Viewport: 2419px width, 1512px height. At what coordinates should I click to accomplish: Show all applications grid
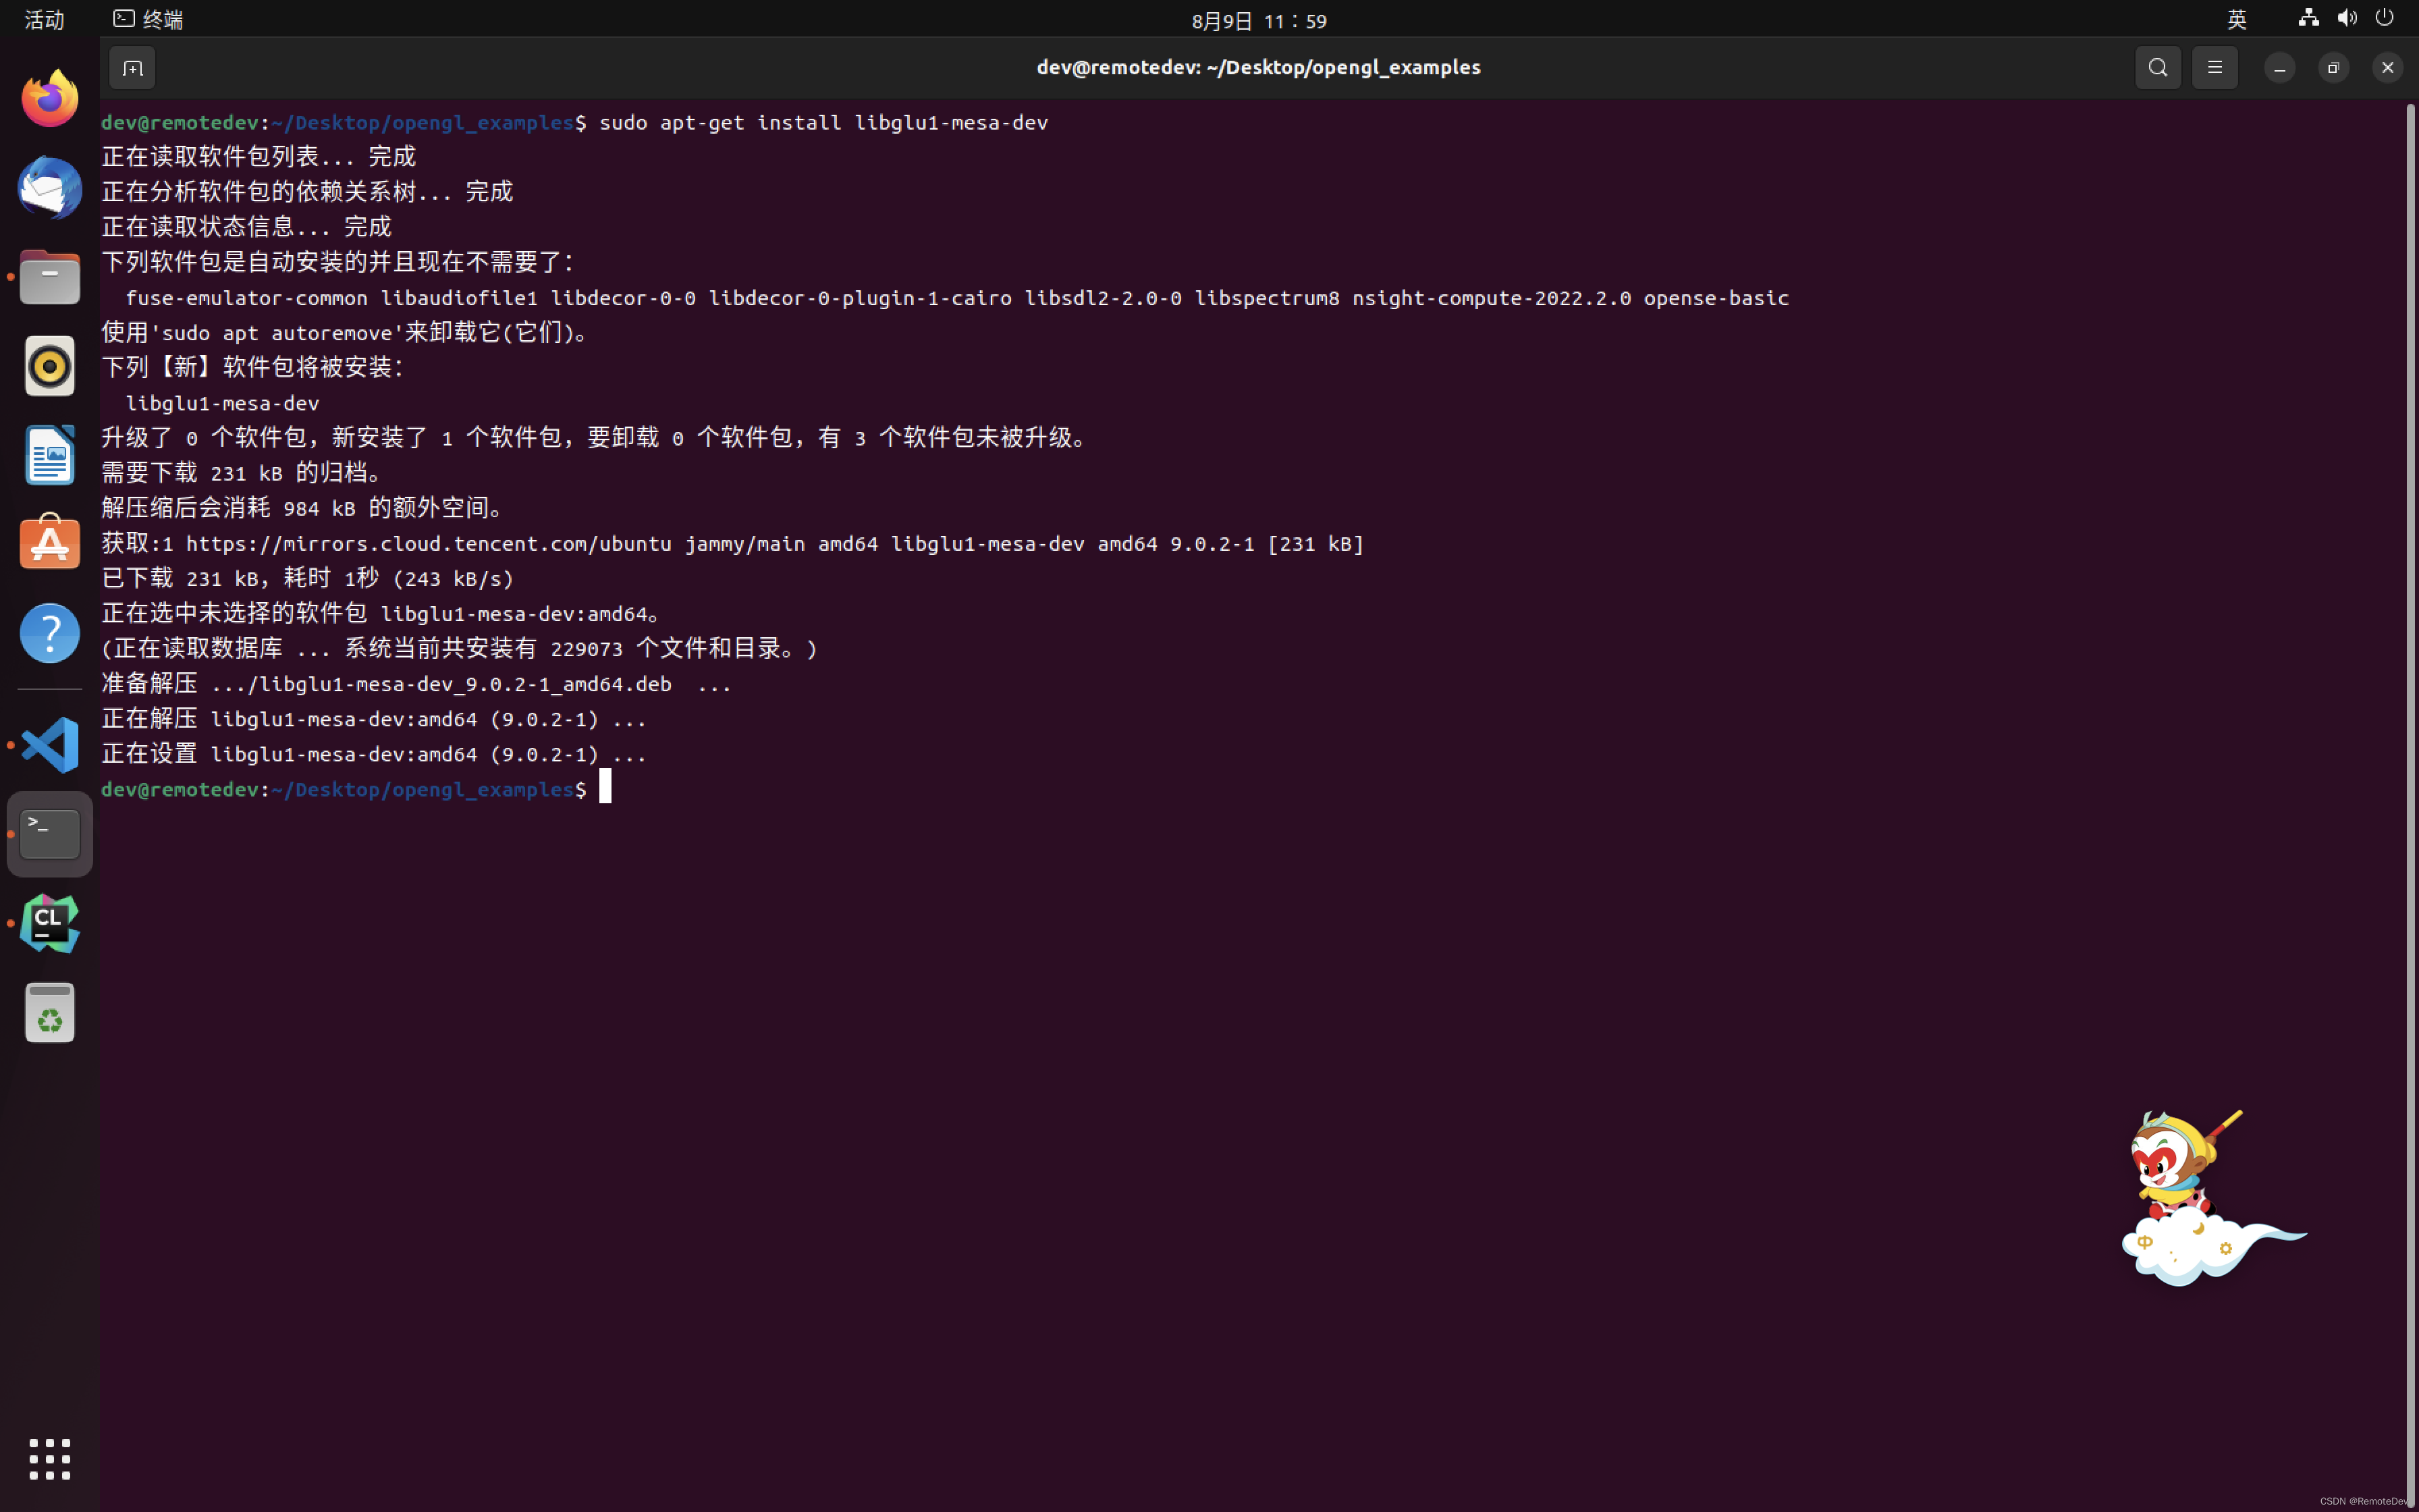[x=50, y=1459]
